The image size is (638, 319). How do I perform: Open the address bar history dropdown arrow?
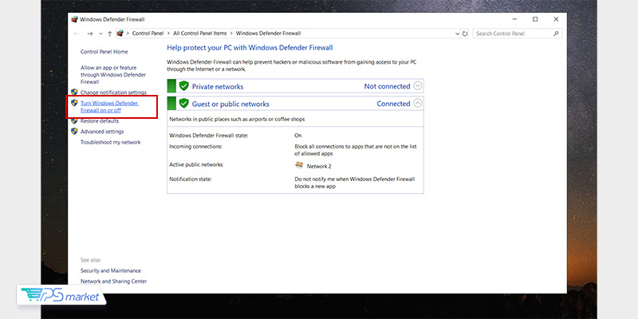click(x=455, y=33)
